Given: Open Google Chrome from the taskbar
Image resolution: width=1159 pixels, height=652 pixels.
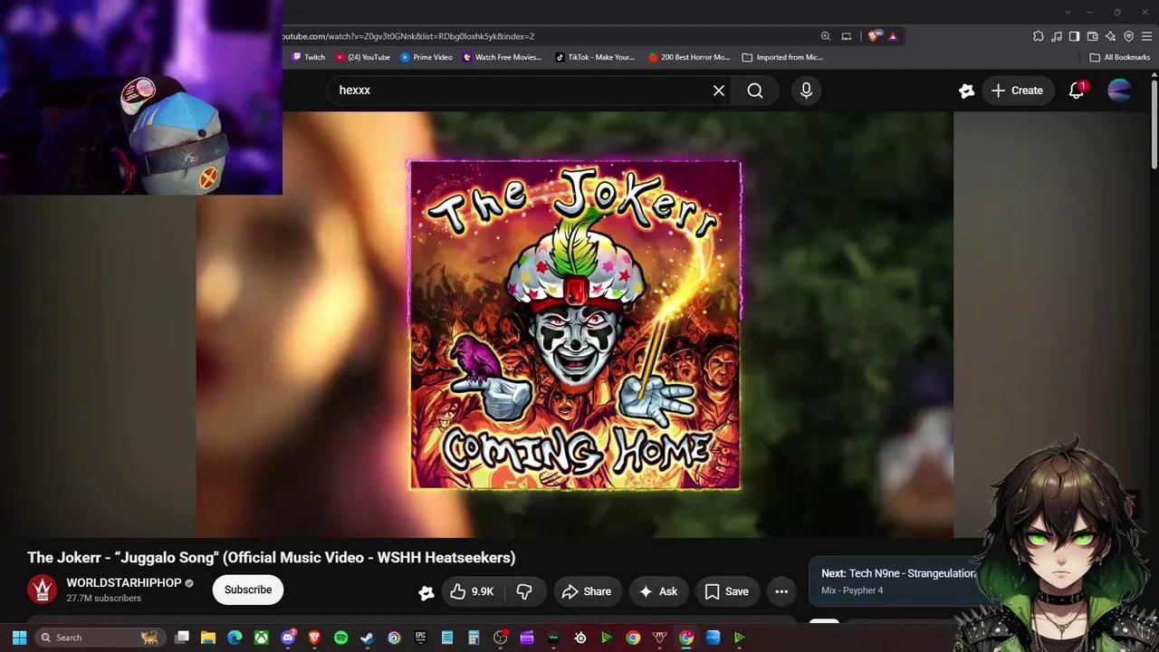Looking at the screenshot, I should [x=633, y=638].
